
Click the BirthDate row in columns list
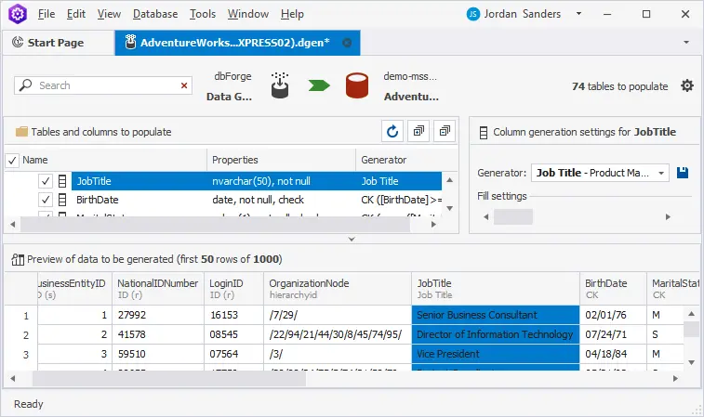pyautogui.click(x=257, y=200)
